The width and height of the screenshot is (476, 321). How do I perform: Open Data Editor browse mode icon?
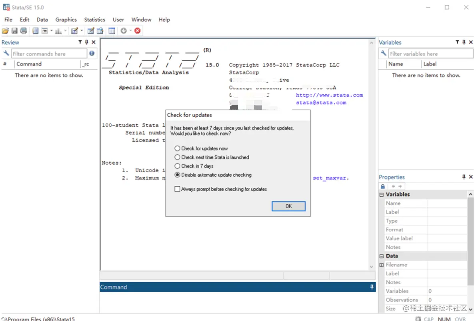point(100,31)
